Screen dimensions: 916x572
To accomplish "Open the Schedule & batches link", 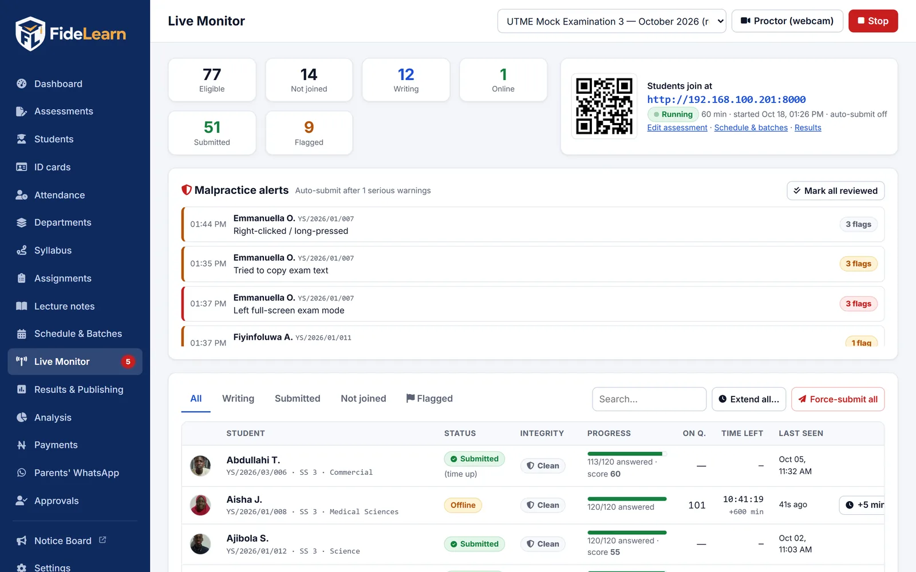I will (751, 128).
